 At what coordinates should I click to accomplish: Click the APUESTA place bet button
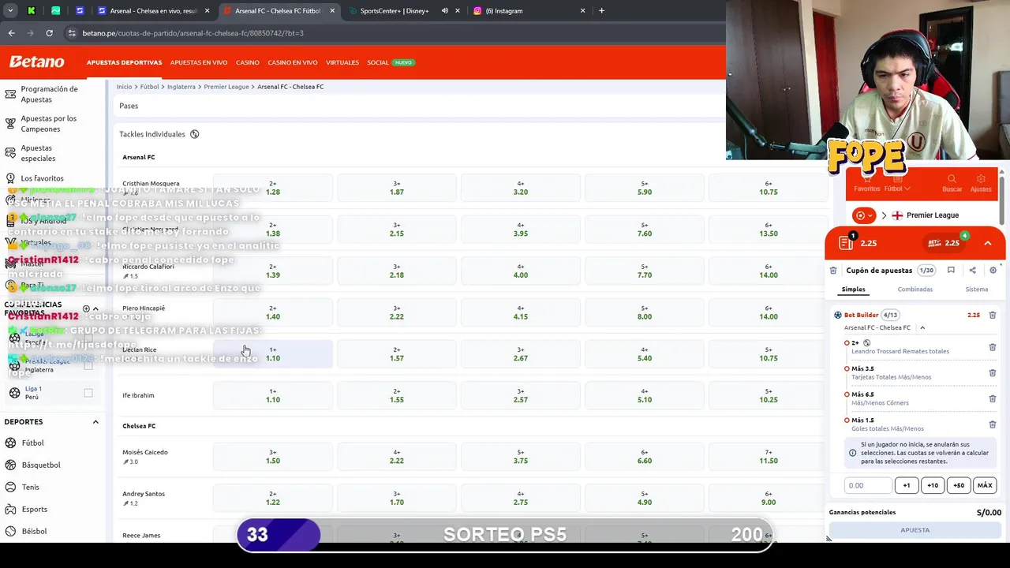coord(915,530)
